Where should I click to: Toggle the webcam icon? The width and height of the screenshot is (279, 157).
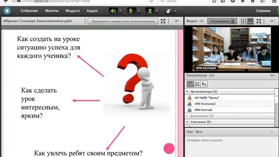[150, 11]
